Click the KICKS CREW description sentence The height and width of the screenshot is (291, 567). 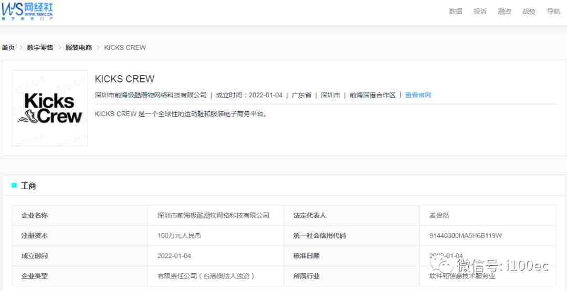pos(181,114)
